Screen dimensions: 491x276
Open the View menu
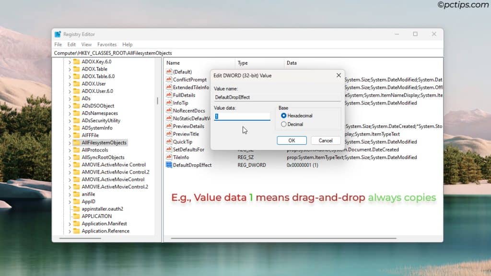[86, 44]
